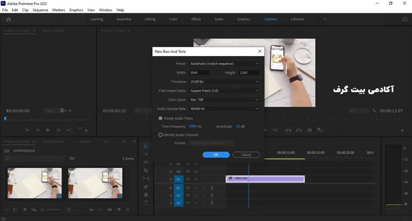Open the Timebase dropdown showing 25.00 fps
The height and width of the screenshot is (221, 412).
tap(224, 81)
